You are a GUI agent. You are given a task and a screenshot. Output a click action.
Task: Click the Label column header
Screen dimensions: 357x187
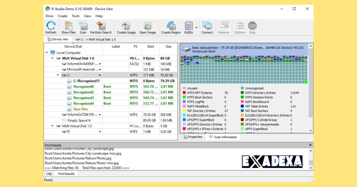(x=116, y=46)
